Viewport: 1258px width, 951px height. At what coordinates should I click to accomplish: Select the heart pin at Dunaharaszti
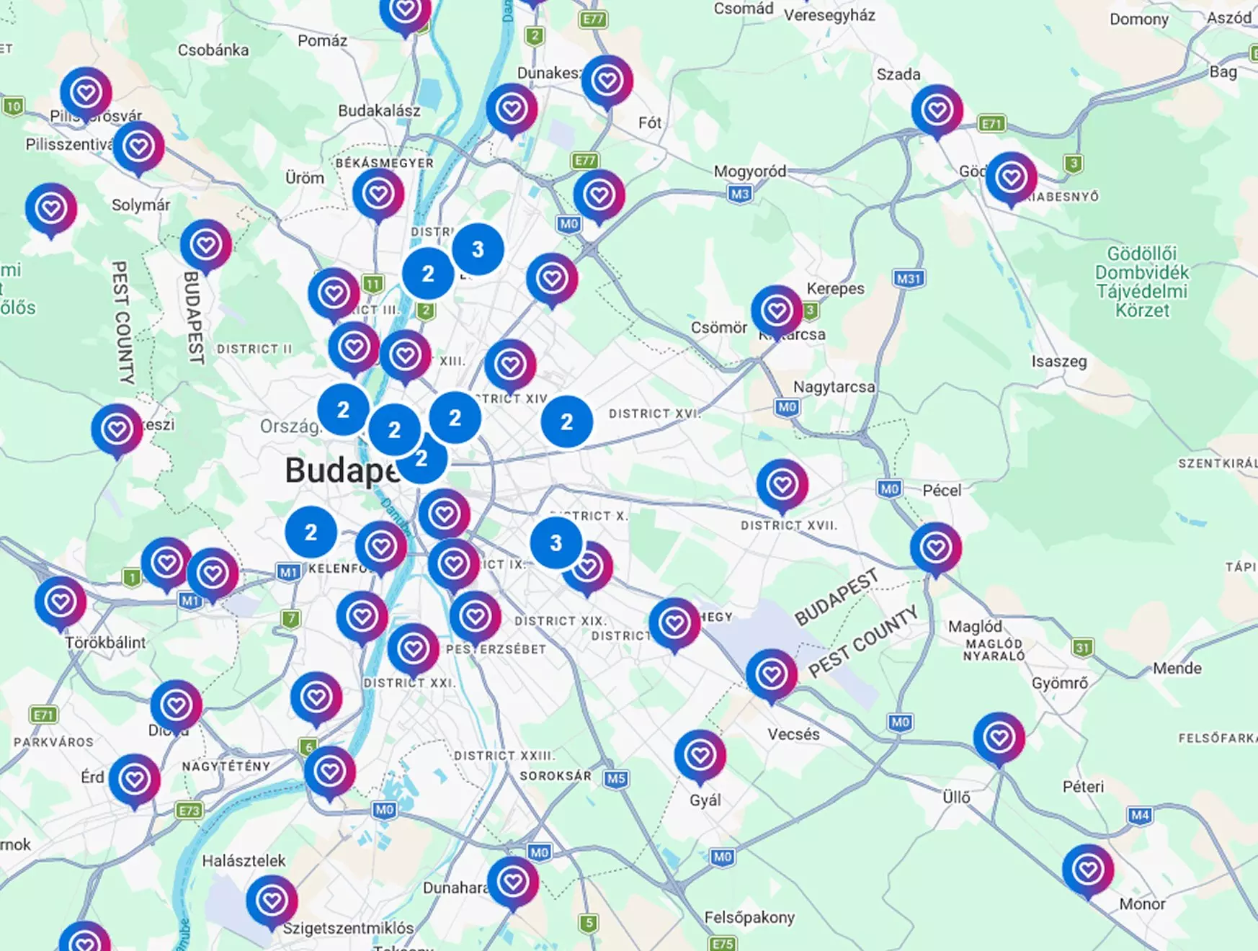[512, 883]
